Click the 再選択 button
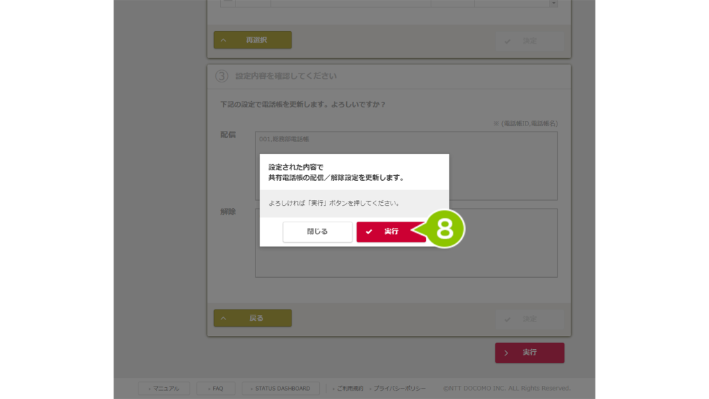Screen dimensions: 709x399 [x=252, y=39]
